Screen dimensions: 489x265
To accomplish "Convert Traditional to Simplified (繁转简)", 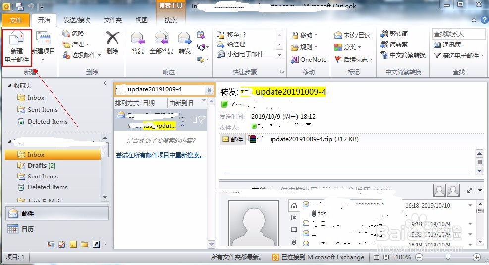I will tap(394, 34).
